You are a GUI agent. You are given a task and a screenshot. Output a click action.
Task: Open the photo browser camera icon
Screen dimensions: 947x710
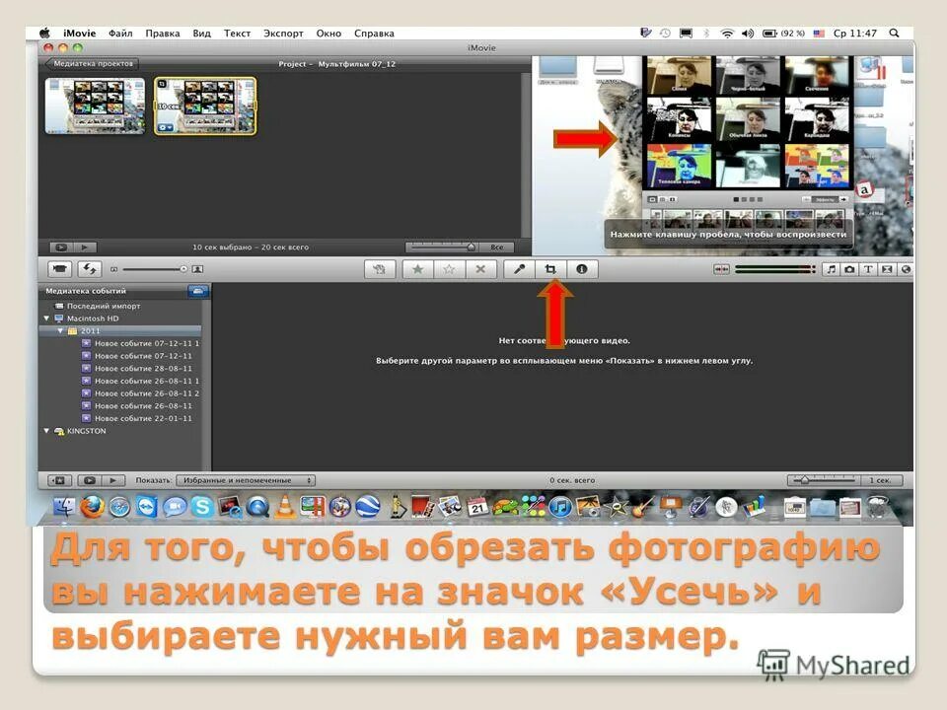click(849, 269)
